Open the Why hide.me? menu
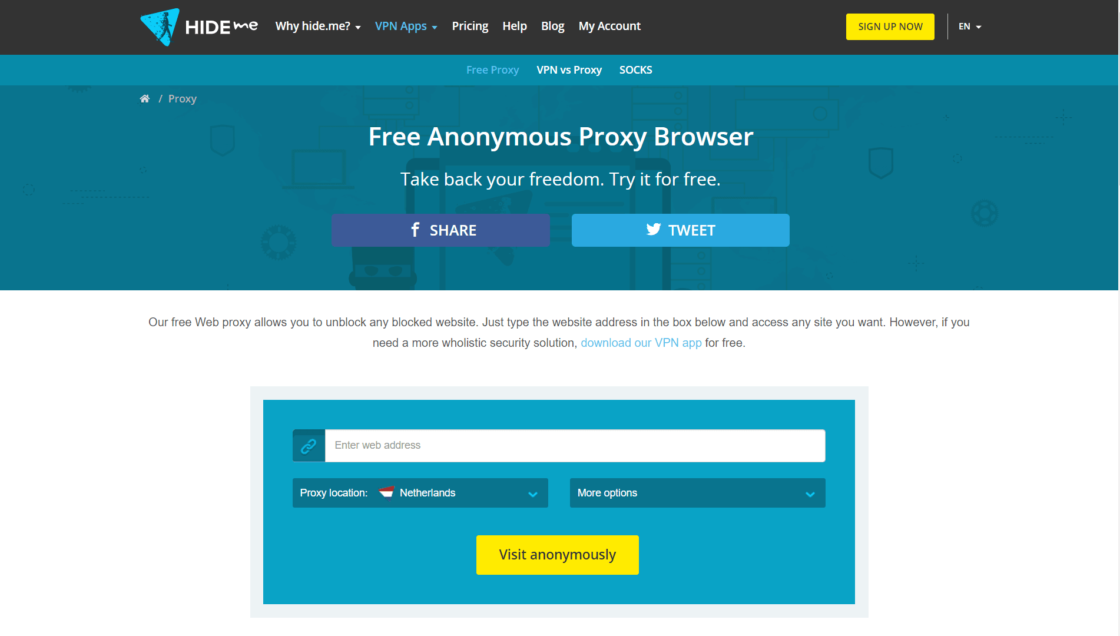Screen dimensions: 1120x636 coord(318,26)
